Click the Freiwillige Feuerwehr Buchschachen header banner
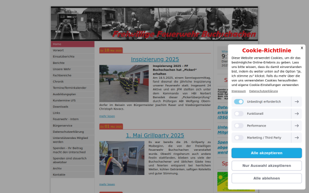The image size is (309, 193). 154,24
